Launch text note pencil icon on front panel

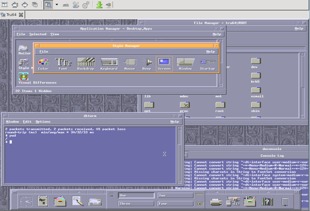[77, 201]
